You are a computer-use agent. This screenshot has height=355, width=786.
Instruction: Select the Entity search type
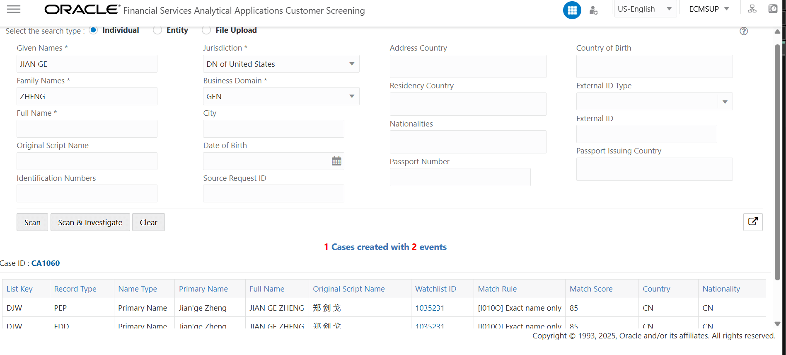pyautogui.click(x=157, y=30)
